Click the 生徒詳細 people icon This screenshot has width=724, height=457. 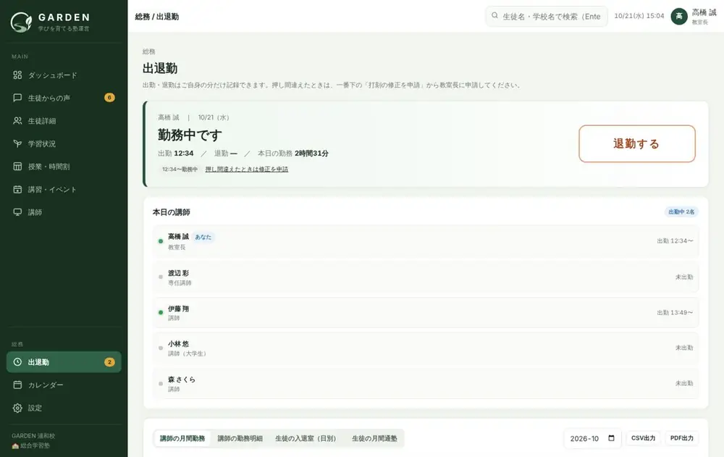point(17,121)
